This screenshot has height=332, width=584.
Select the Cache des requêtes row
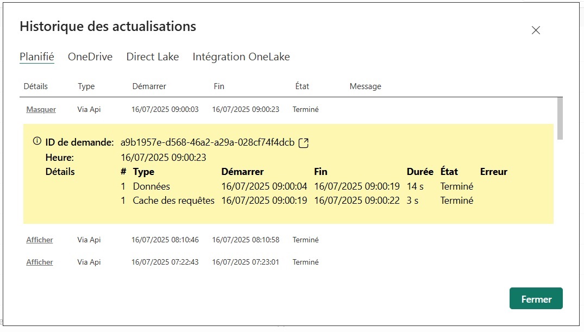(173, 201)
